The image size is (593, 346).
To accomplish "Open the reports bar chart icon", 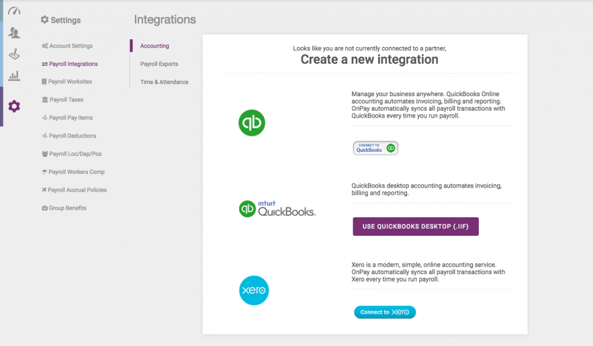I will click(14, 76).
